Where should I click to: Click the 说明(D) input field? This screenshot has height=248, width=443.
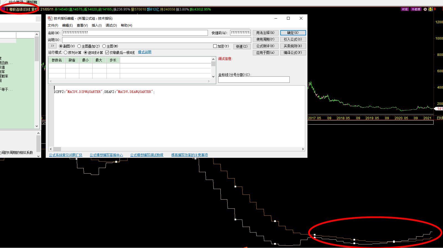[x=156, y=40]
